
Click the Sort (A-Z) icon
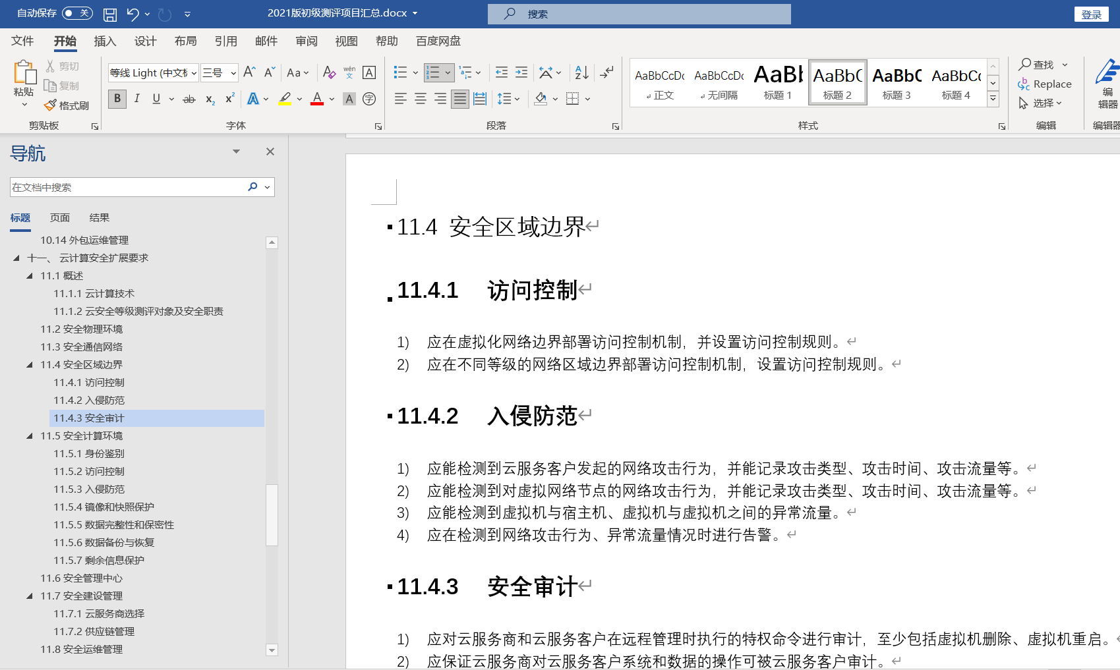point(581,72)
